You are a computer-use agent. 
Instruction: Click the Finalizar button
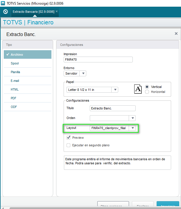143,204
